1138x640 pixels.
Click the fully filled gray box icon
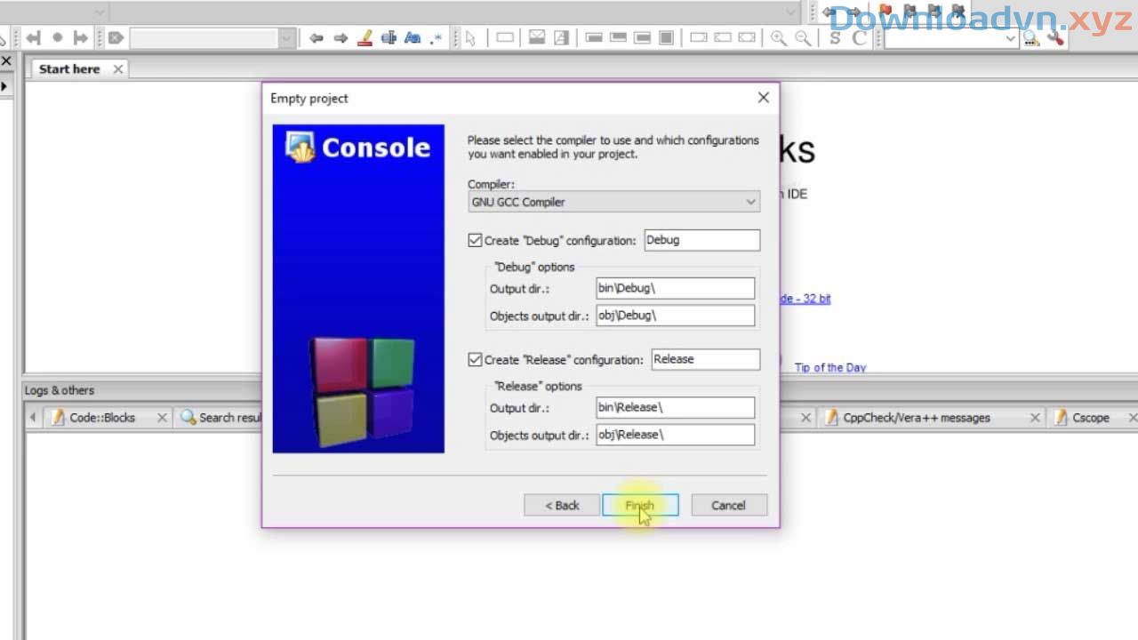click(666, 38)
